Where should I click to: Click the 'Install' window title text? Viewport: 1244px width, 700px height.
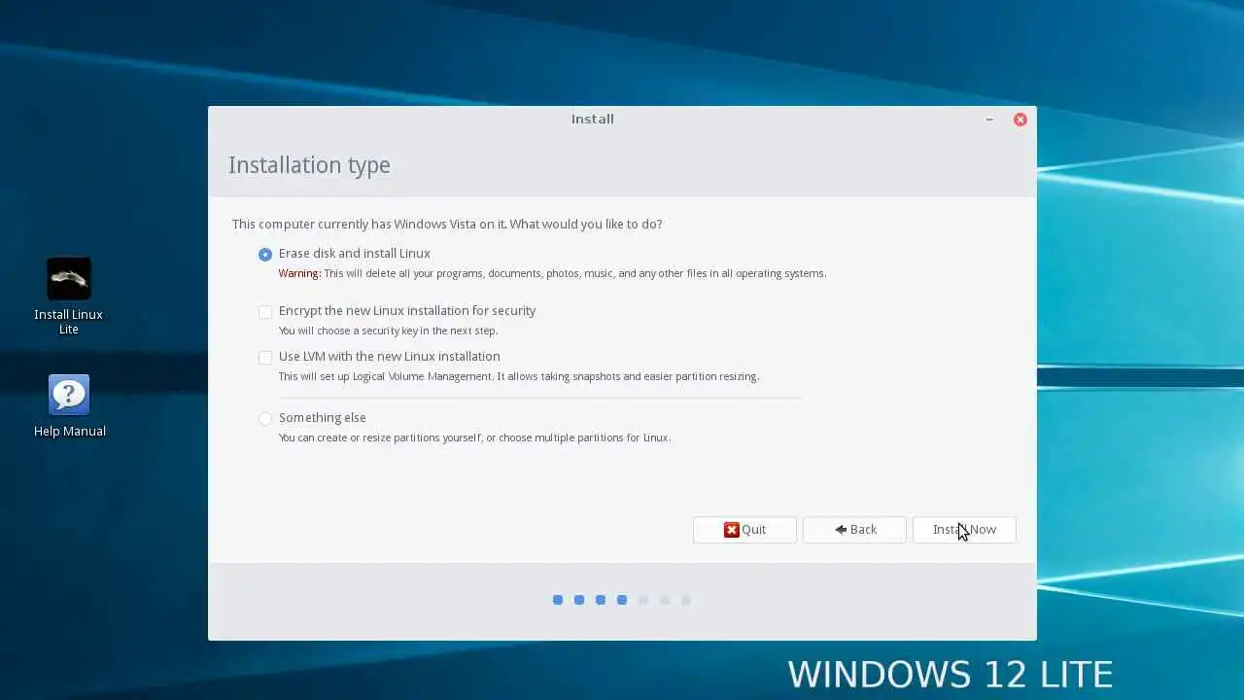pyautogui.click(x=592, y=119)
